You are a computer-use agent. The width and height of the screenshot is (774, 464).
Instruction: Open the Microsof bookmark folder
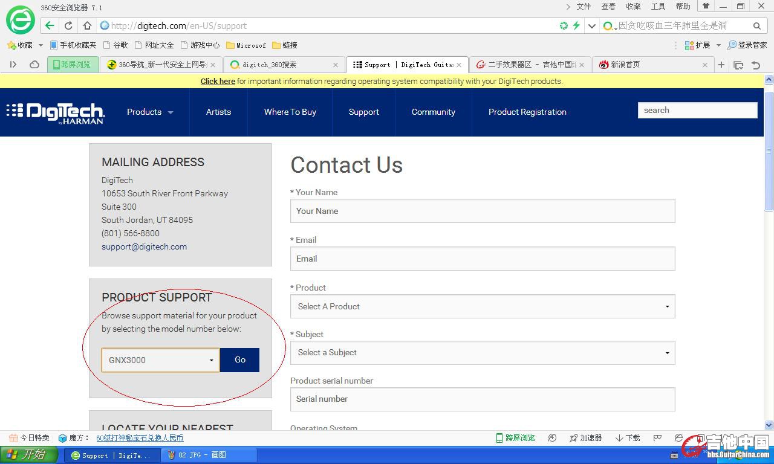246,45
